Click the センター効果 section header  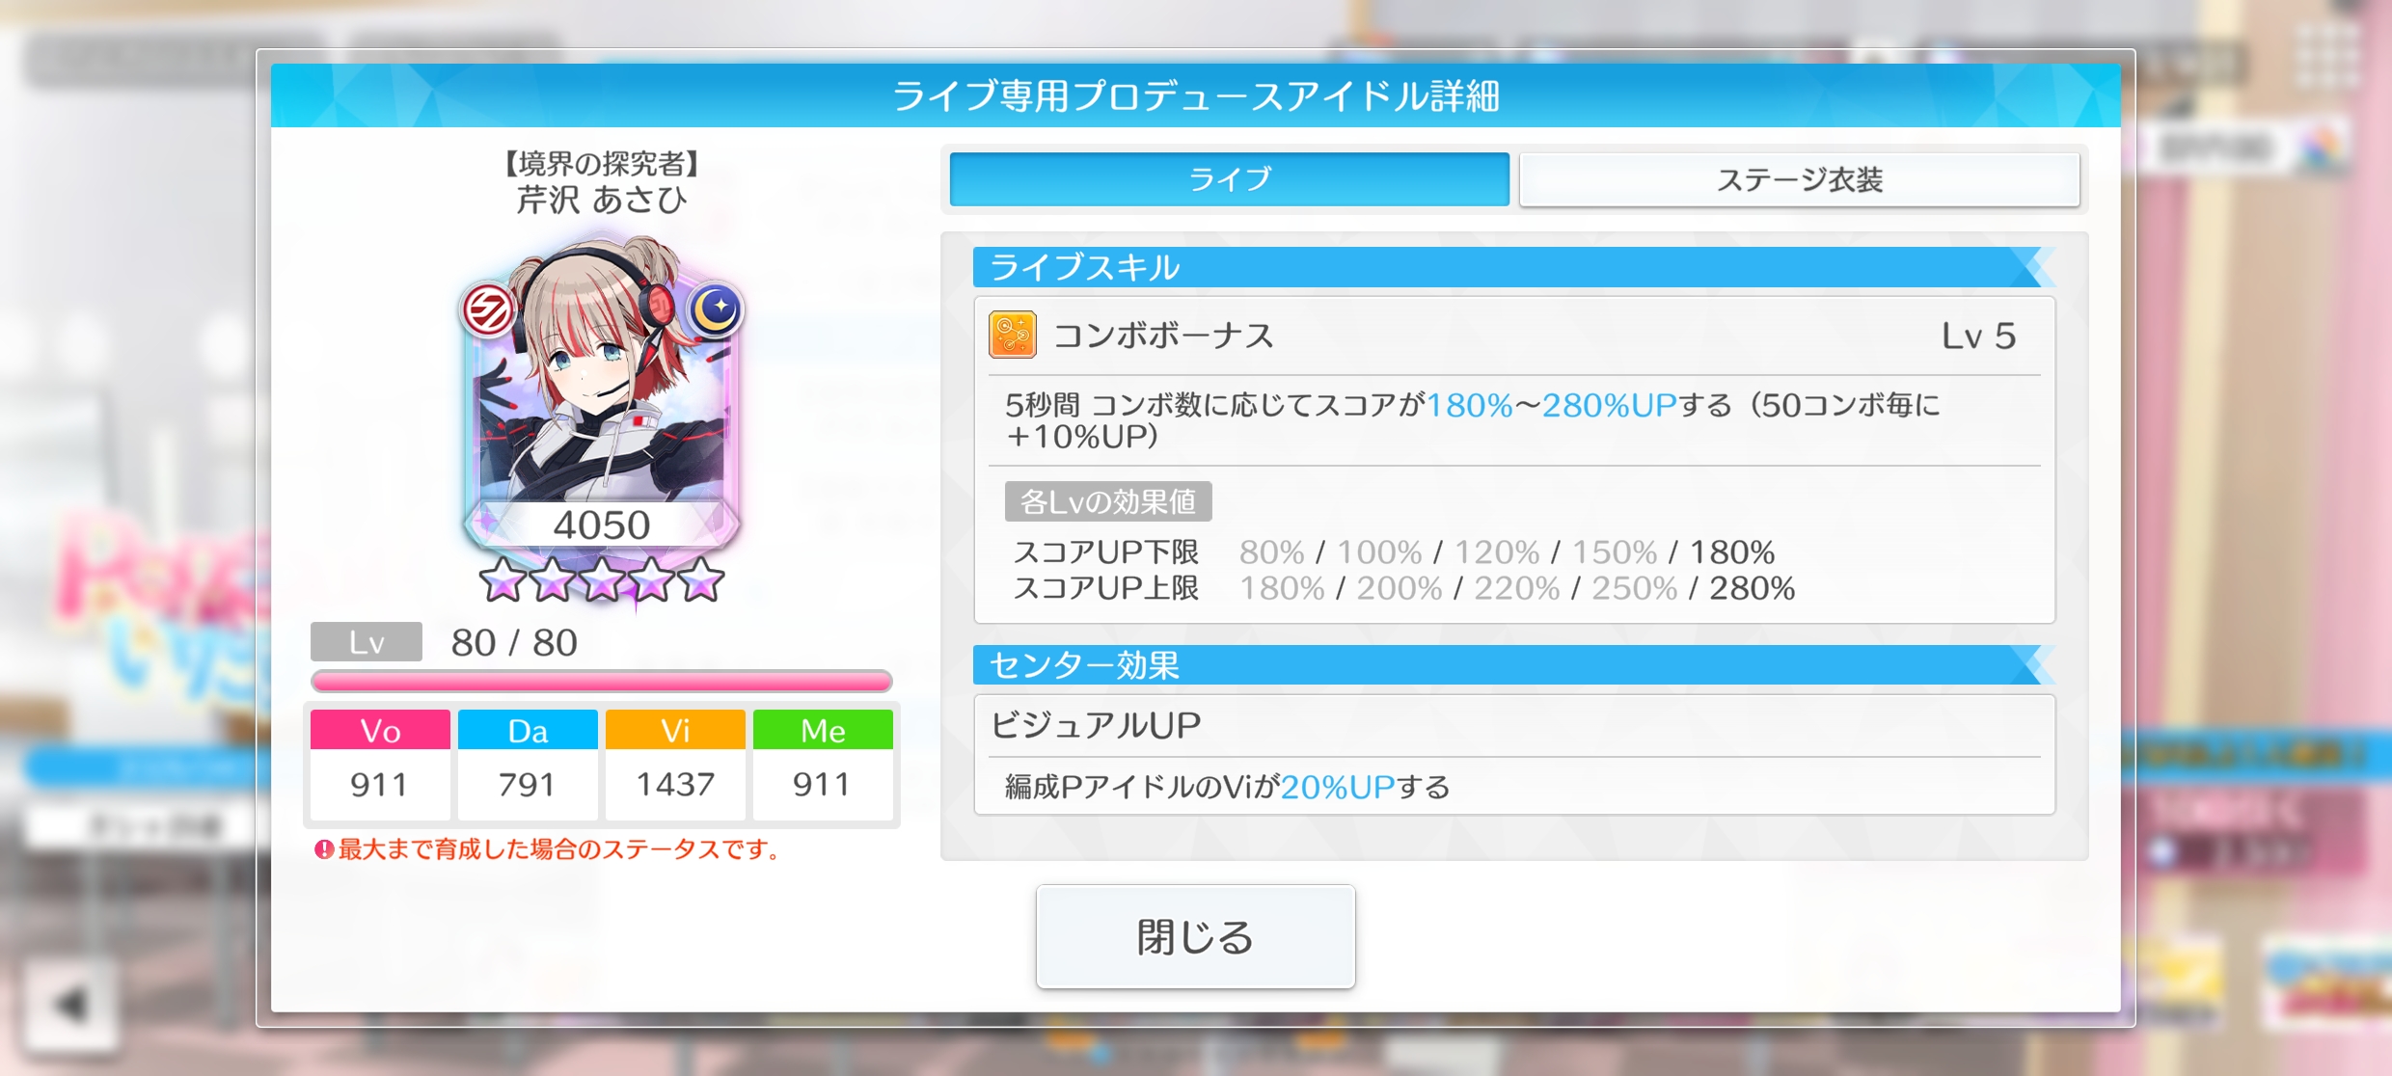point(1514,665)
